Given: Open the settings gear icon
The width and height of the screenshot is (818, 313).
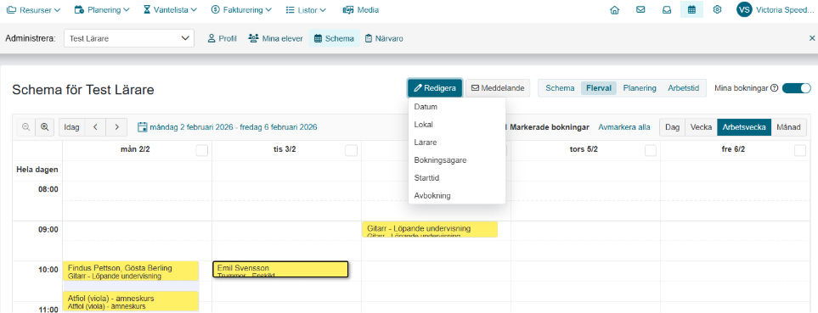Looking at the screenshot, I should coord(717,10).
